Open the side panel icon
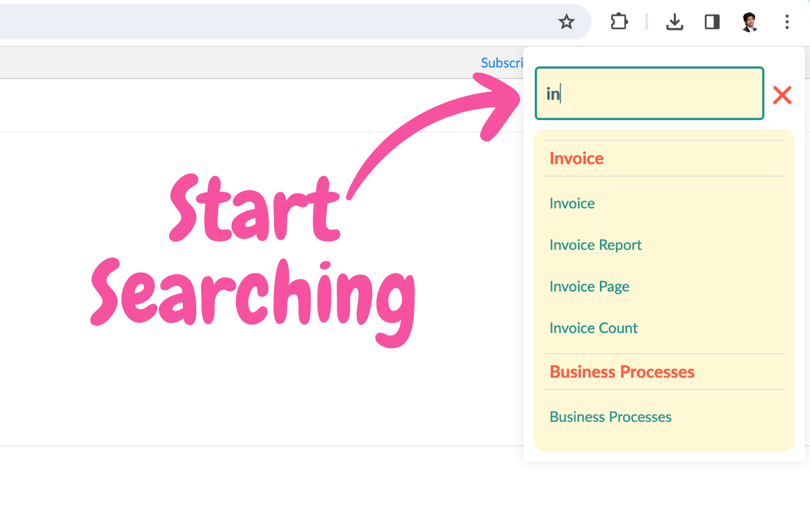810x506 pixels. coord(712,22)
